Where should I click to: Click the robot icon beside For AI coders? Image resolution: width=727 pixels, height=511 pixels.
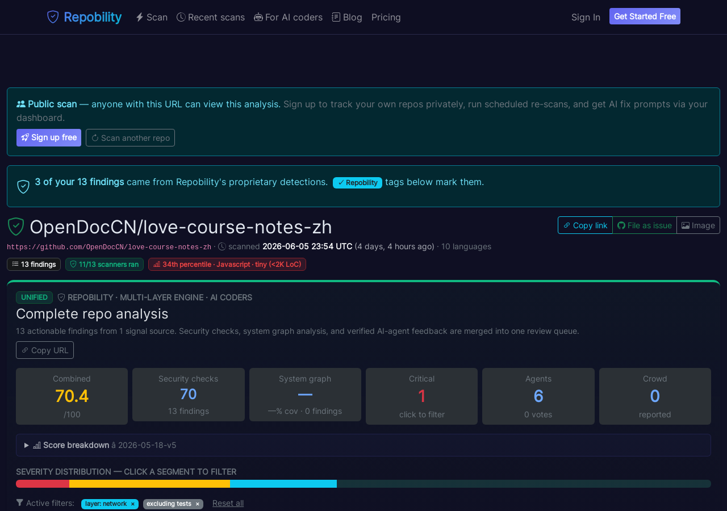click(x=258, y=17)
